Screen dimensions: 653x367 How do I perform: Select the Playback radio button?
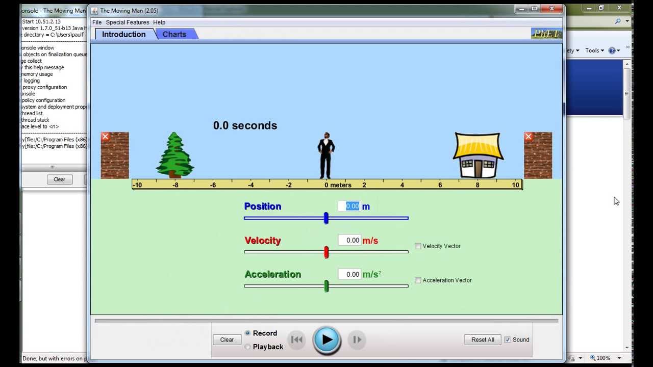pos(247,347)
